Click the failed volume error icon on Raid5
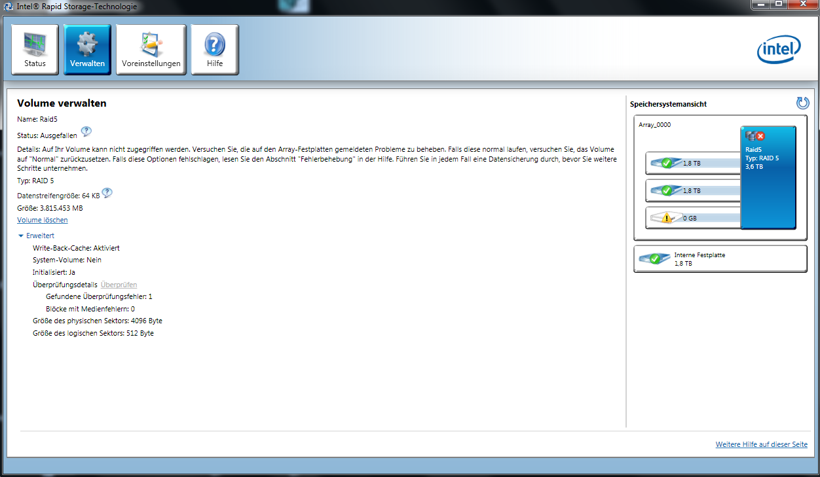Screen dimensions: 820x477 pyautogui.click(x=760, y=136)
